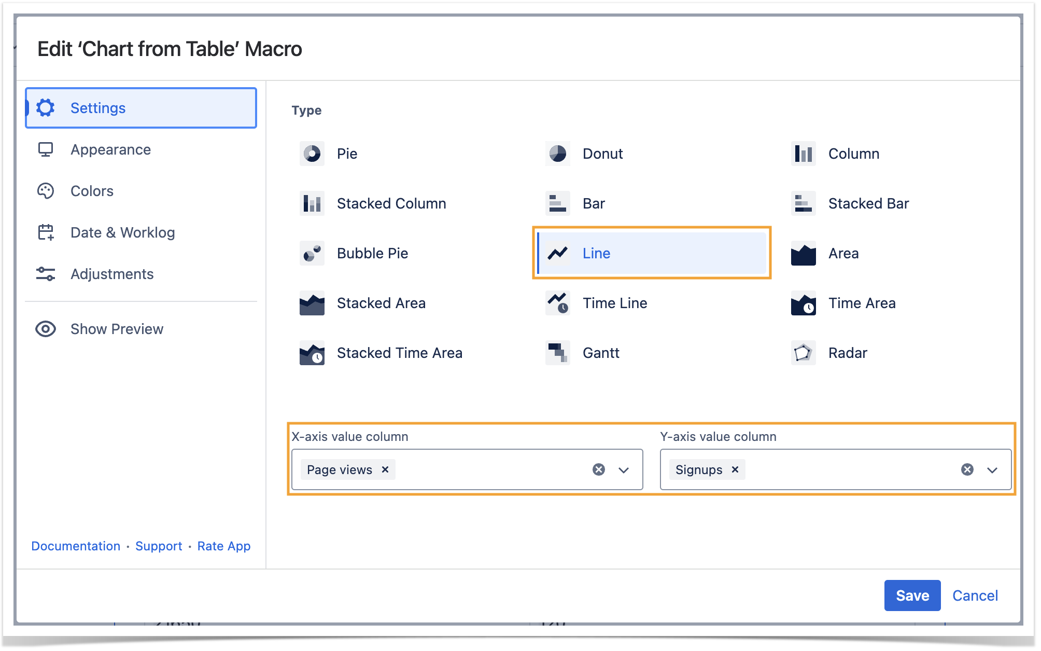
Task: Switch to the Colors tab
Action: click(x=92, y=191)
